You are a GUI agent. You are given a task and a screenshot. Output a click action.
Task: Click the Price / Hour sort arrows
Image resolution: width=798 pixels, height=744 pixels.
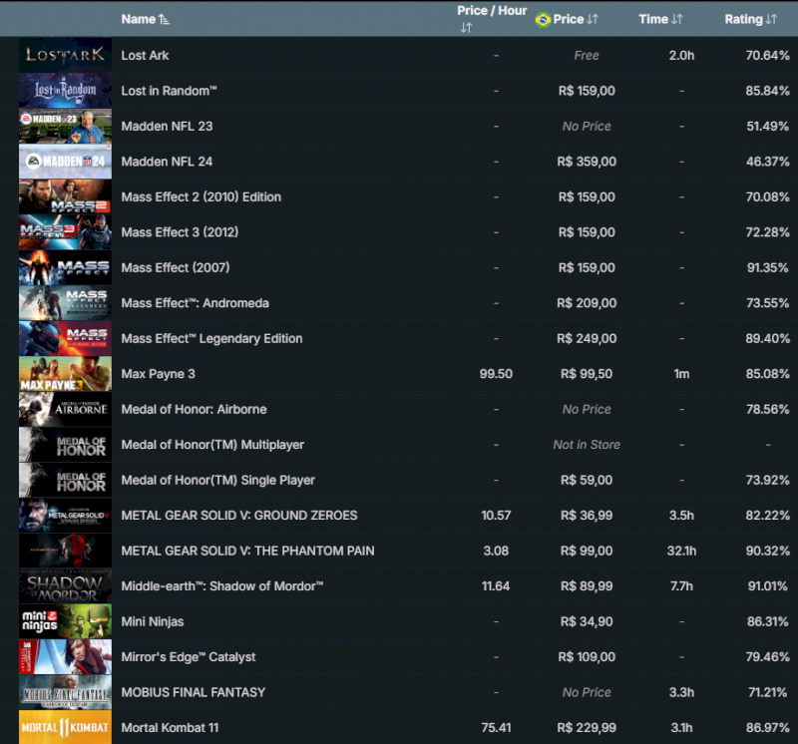tap(466, 28)
